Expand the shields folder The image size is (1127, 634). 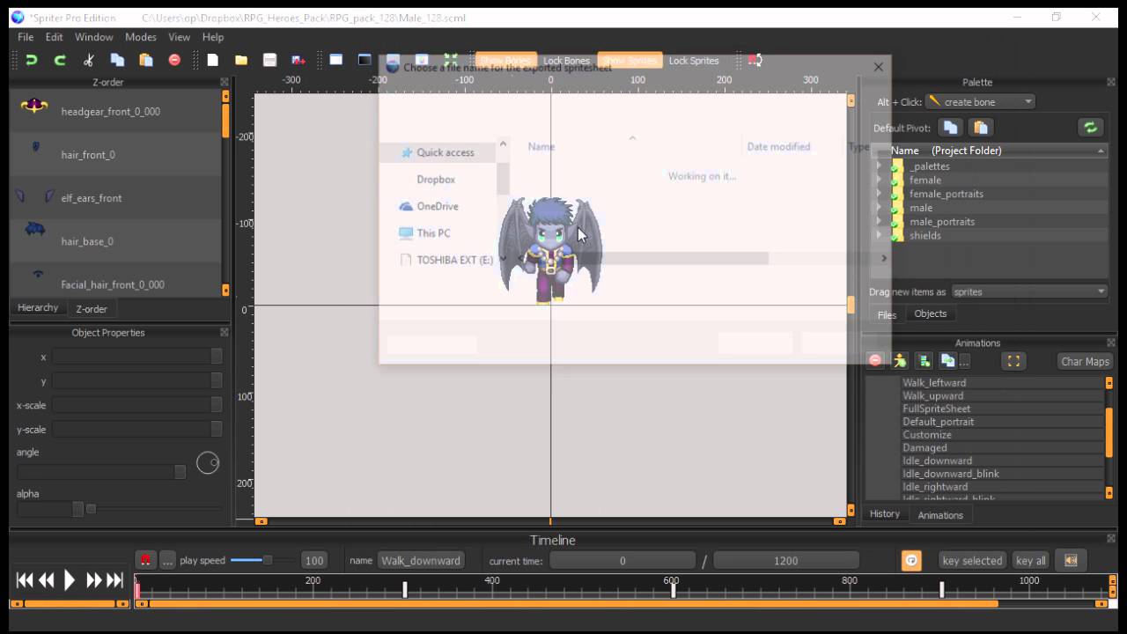tap(879, 235)
